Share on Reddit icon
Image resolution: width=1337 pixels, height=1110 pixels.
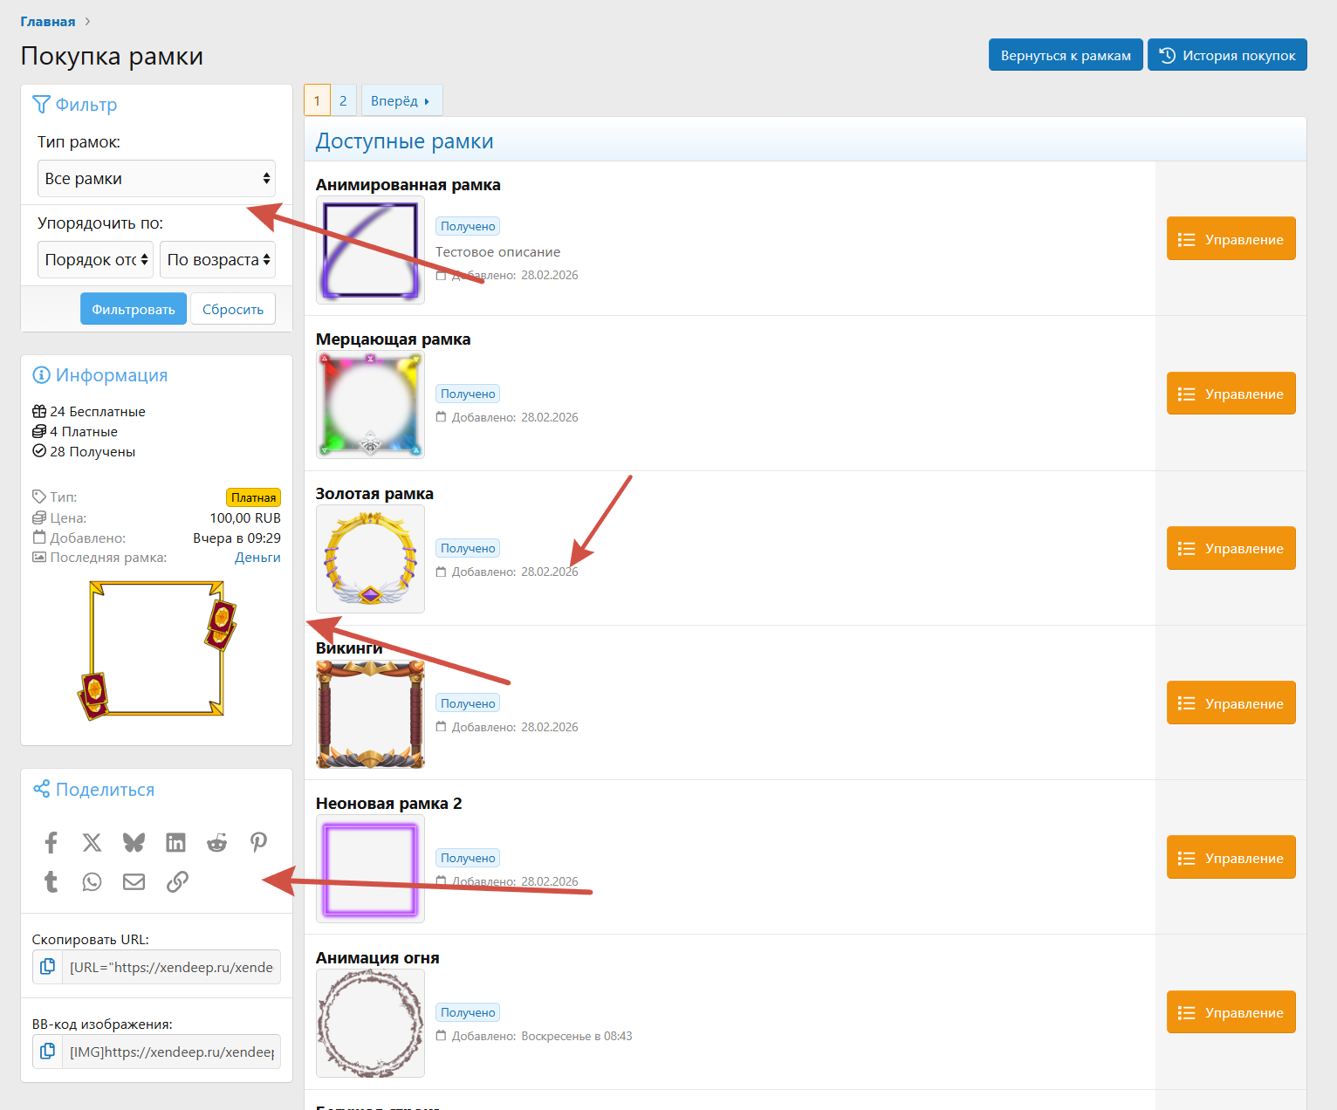(216, 842)
